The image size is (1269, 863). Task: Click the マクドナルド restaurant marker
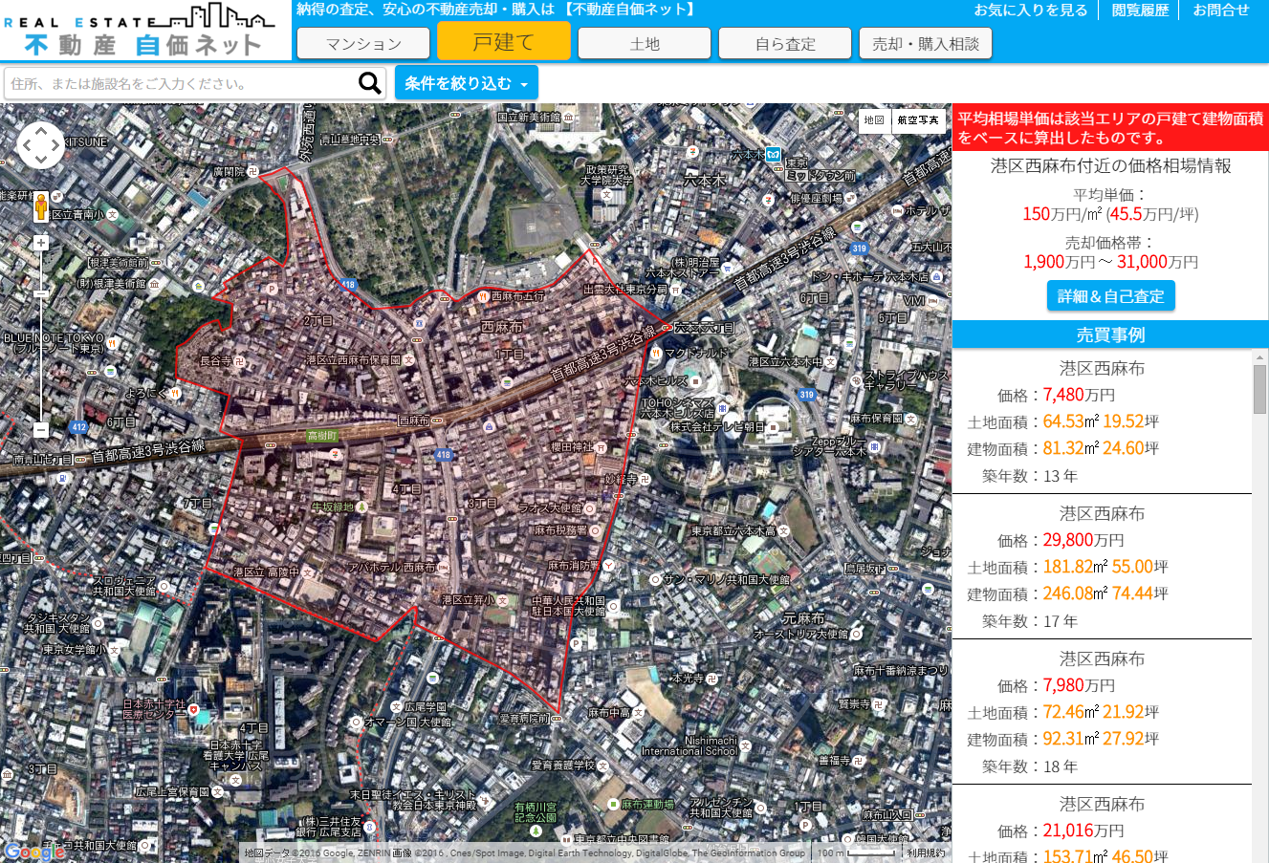657,354
